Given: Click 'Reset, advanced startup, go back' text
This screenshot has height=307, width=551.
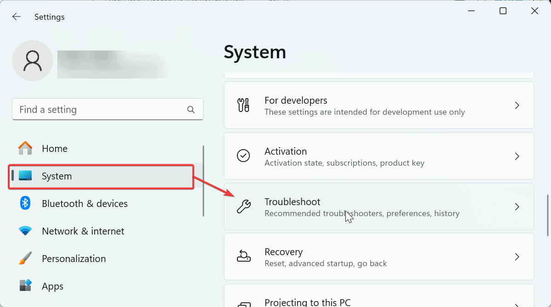Looking at the screenshot, I should (326, 264).
